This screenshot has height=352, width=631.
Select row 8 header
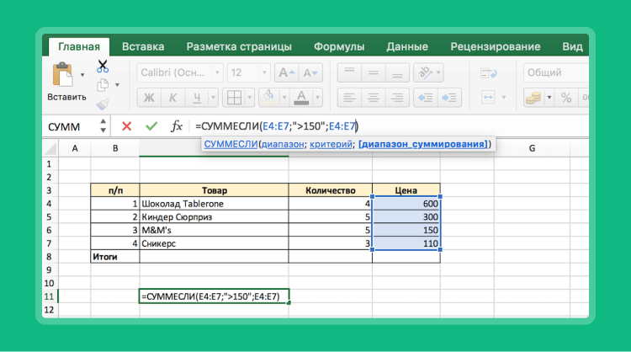(49, 257)
